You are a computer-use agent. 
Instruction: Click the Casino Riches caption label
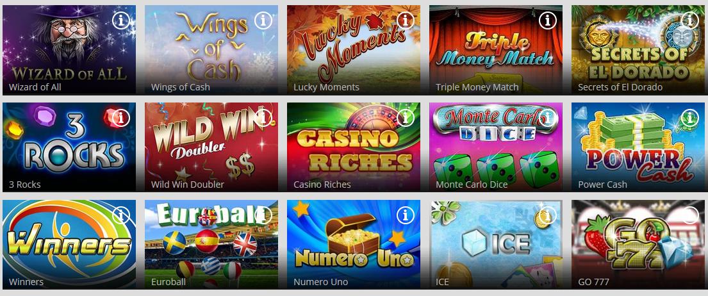point(322,185)
